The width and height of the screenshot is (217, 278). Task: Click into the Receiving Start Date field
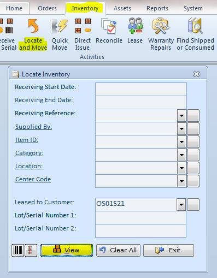click(x=141, y=89)
